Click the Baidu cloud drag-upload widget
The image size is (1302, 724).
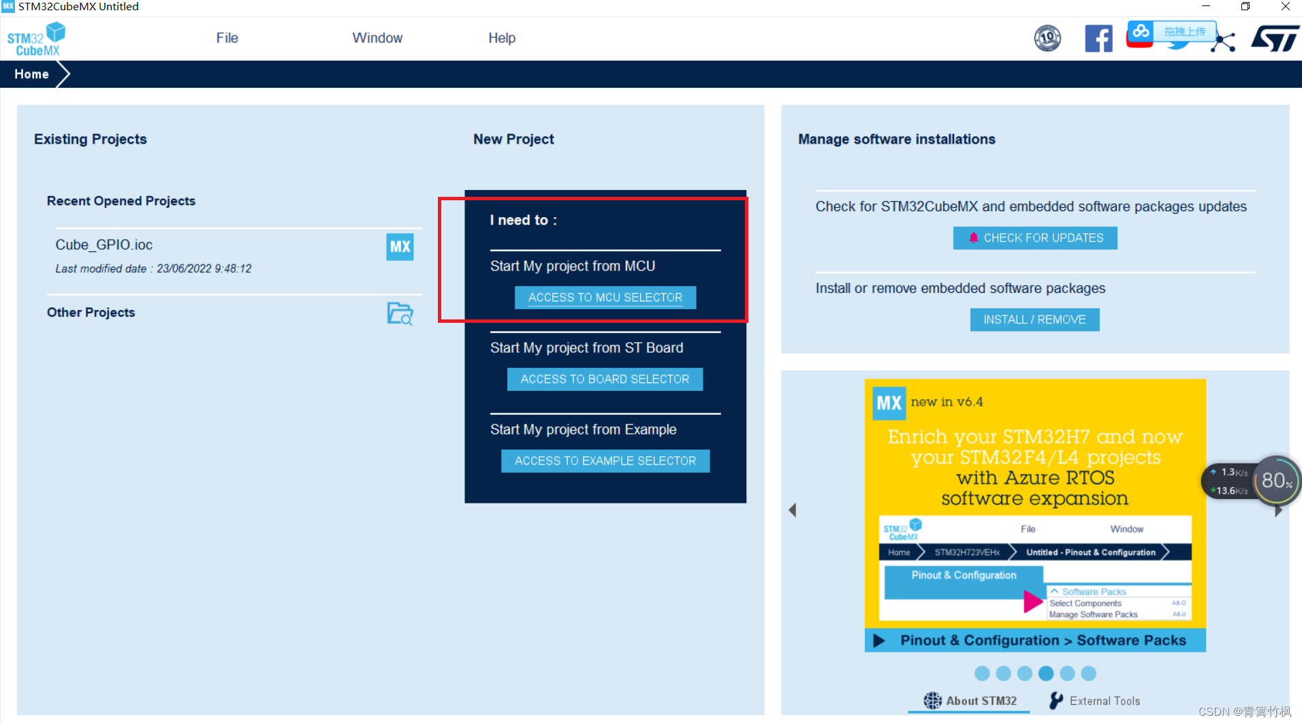(1172, 31)
